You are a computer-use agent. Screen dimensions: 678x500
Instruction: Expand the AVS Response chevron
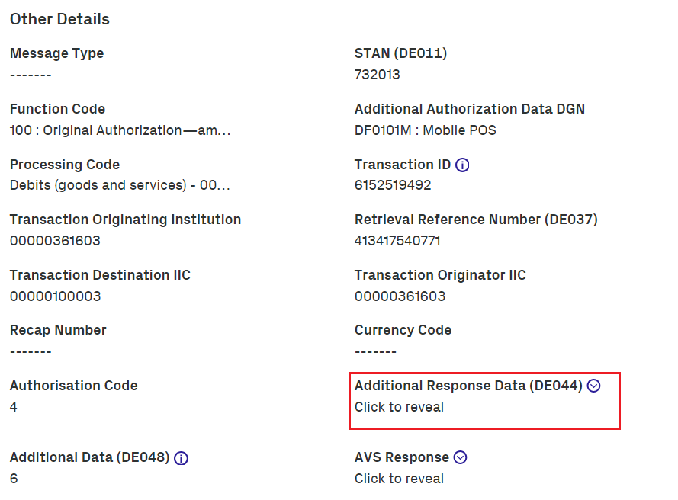click(460, 457)
